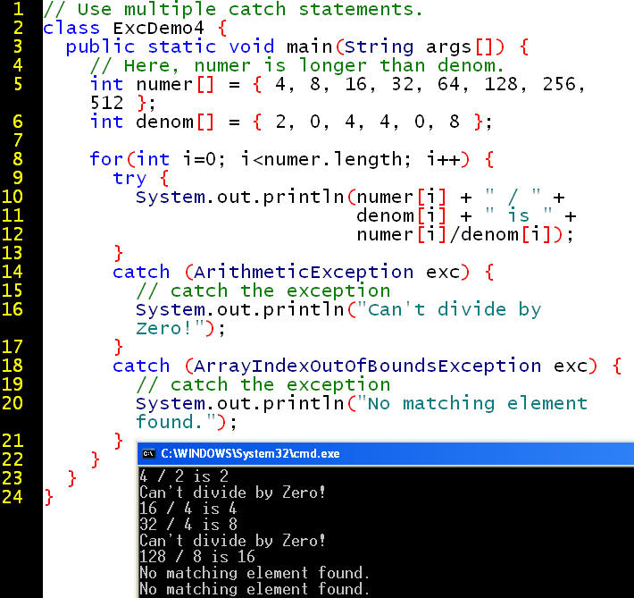Click line number 3 in gutter
Viewport: 634px width, 598px height.
(x=18, y=46)
